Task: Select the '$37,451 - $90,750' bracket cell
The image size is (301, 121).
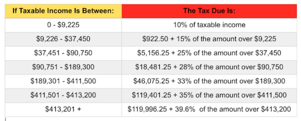Action: tap(63, 53)
